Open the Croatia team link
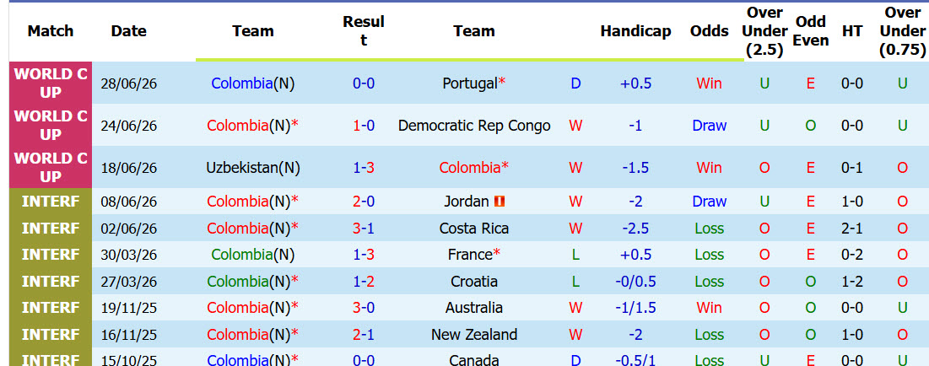 pos(474,282)
